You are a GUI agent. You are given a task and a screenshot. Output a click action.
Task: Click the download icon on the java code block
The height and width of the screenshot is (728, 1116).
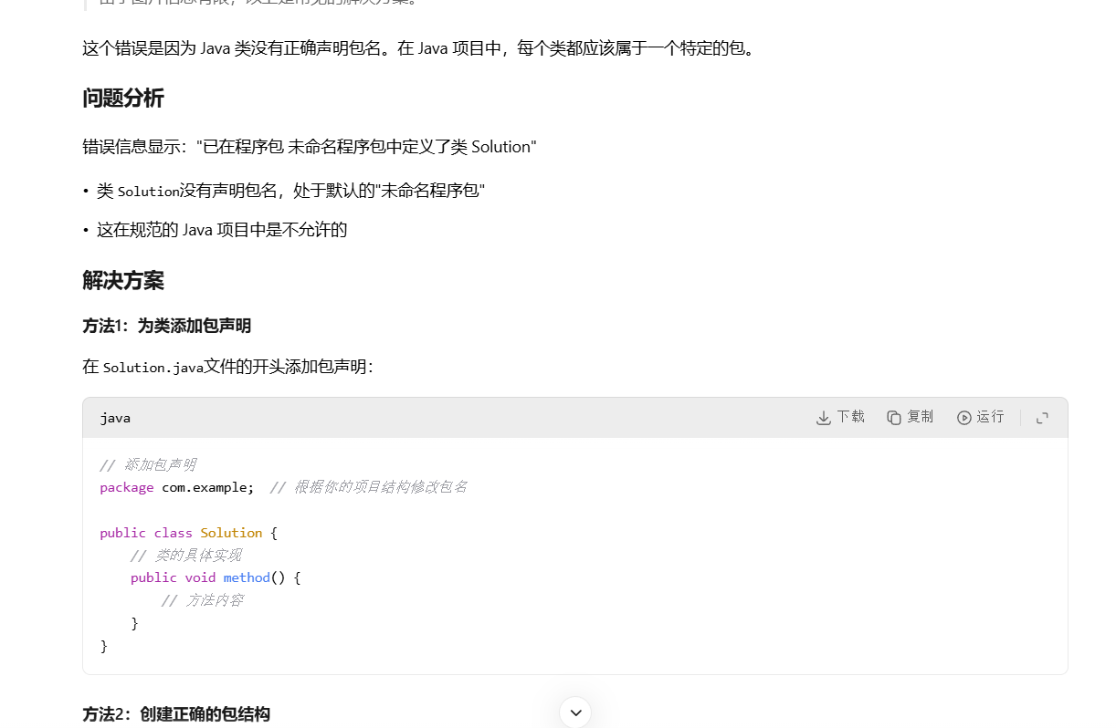pos(823,417)
